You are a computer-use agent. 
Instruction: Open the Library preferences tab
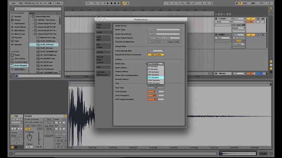click(x=104, y=52)
